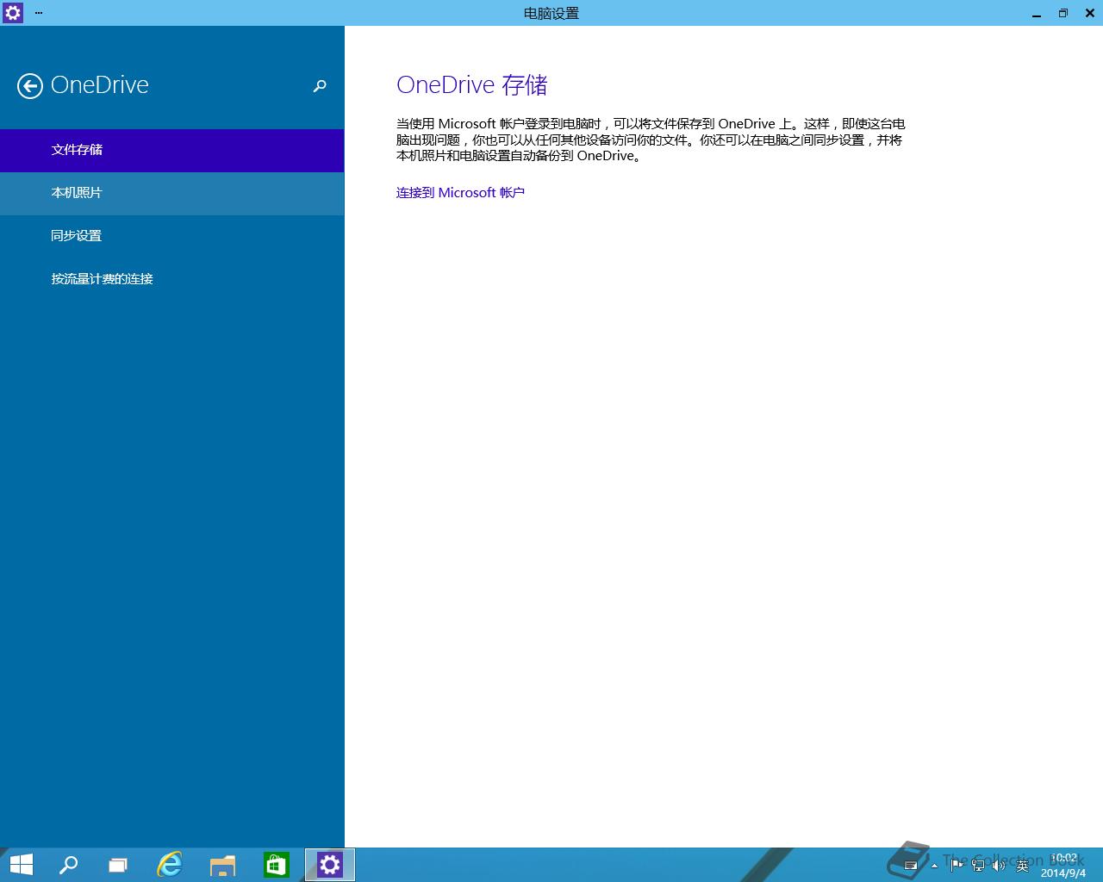This screenshot has height=882, width=1103.
Task: Click the 电脑设置 window title text
Action: pyautogui.click(x=551, y=14)
